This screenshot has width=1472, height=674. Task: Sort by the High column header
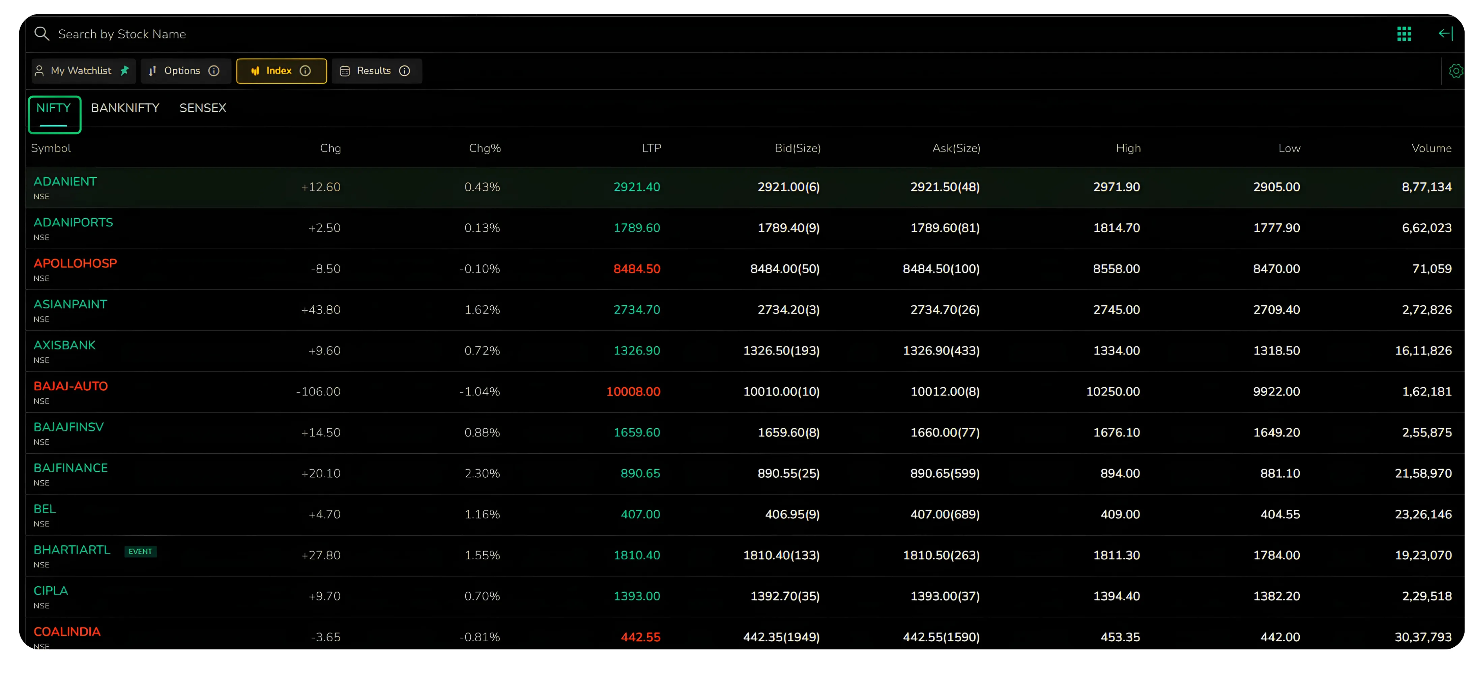(1128, 148)
